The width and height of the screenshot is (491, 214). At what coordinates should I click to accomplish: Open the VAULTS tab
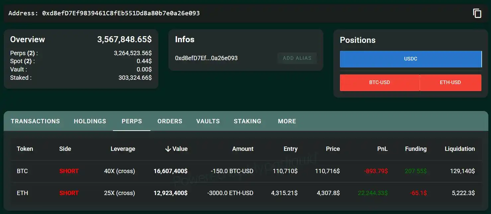(208, 121)
